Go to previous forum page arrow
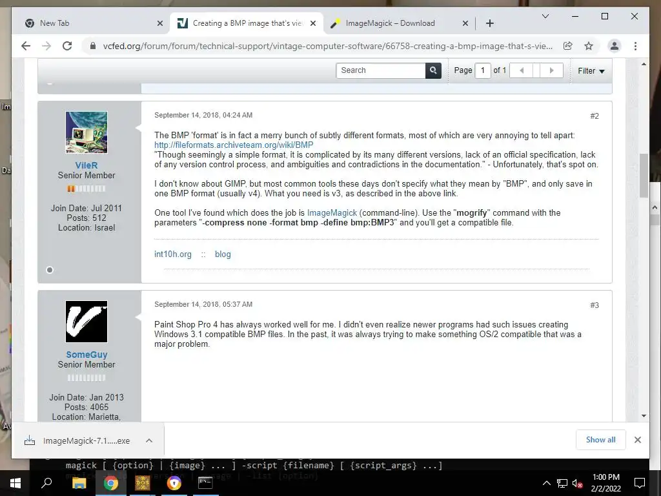Viewport: 661px width, 496px height. pyautogui.click(x=522, y=70)
